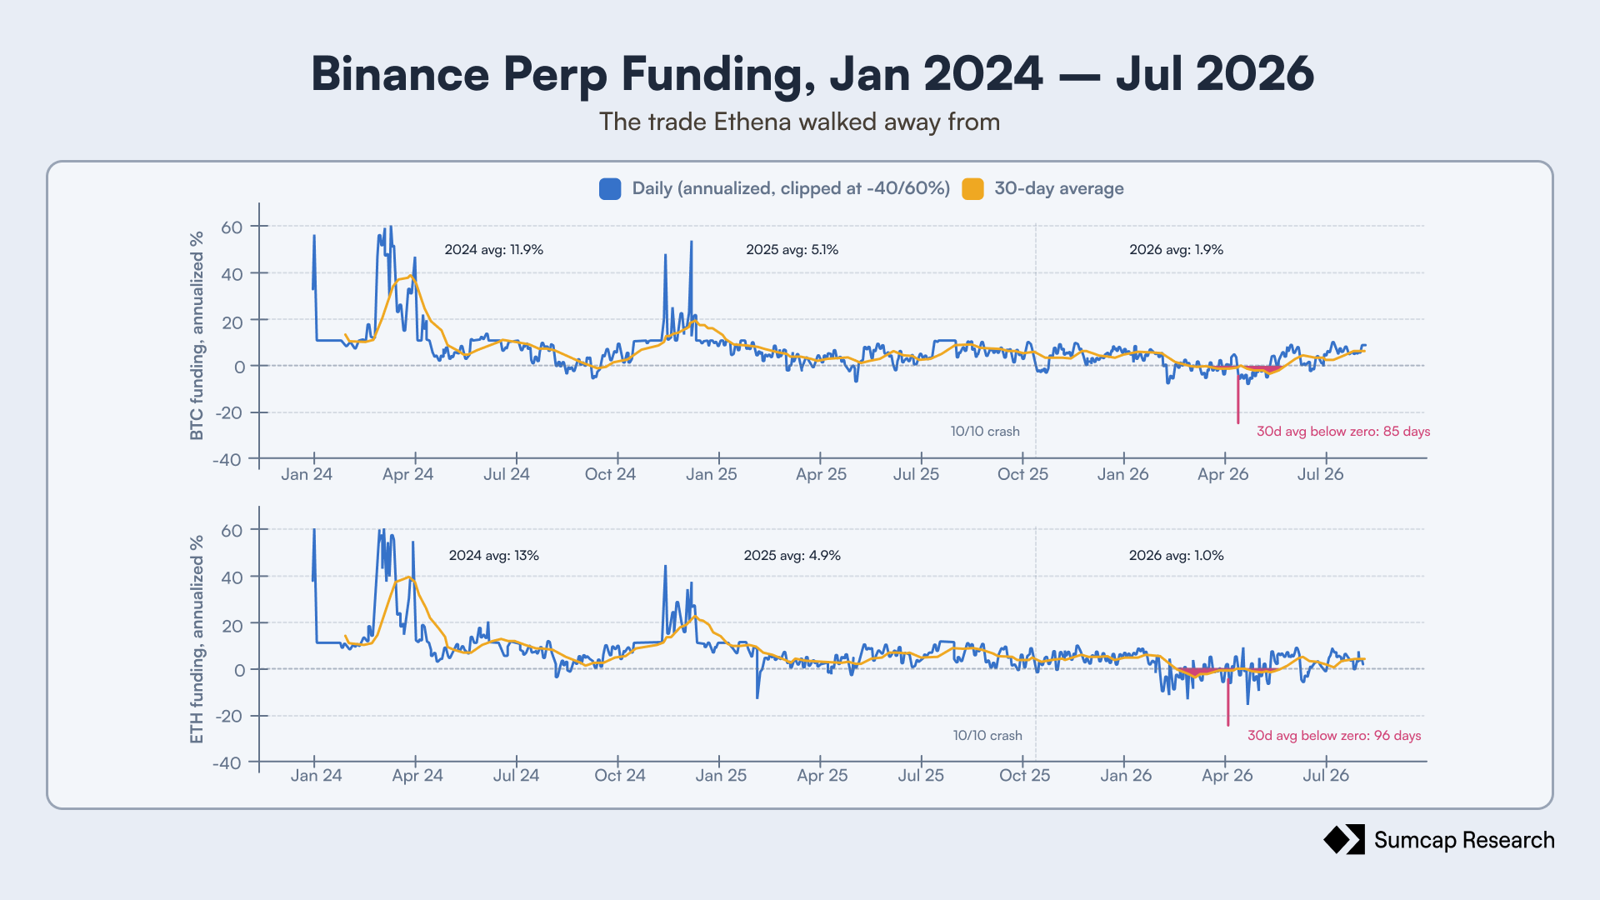The height and width of the screenshot is (900, 1600).
Task: Click 'Apr 24' tick on BTC chart
Action: coord(407,474)
